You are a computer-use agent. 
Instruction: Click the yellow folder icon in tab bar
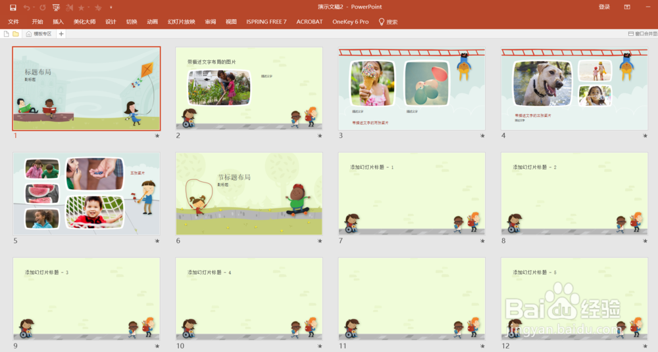16,33
